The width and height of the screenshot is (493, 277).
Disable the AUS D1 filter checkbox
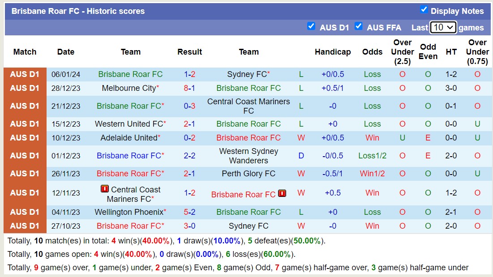(311, 26)
